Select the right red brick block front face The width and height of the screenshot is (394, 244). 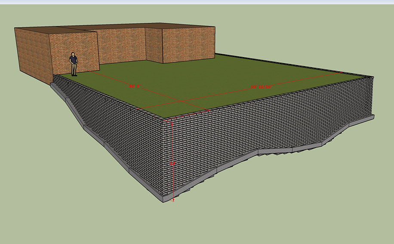pos(188,44)
